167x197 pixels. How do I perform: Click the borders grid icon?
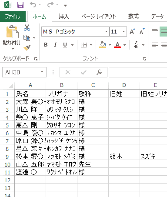pos(83,45)
